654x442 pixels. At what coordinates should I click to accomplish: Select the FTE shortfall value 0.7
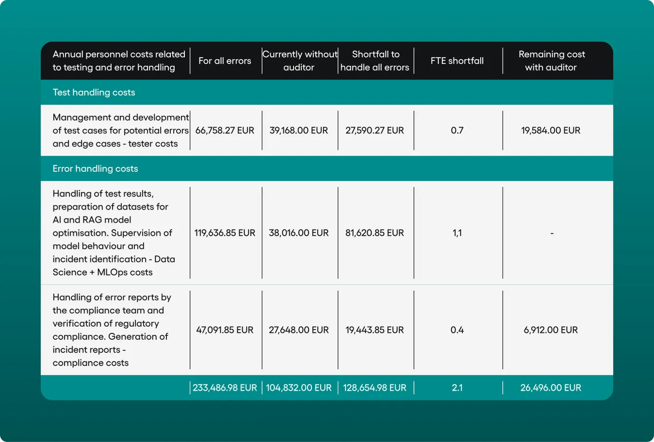[457, 130]
